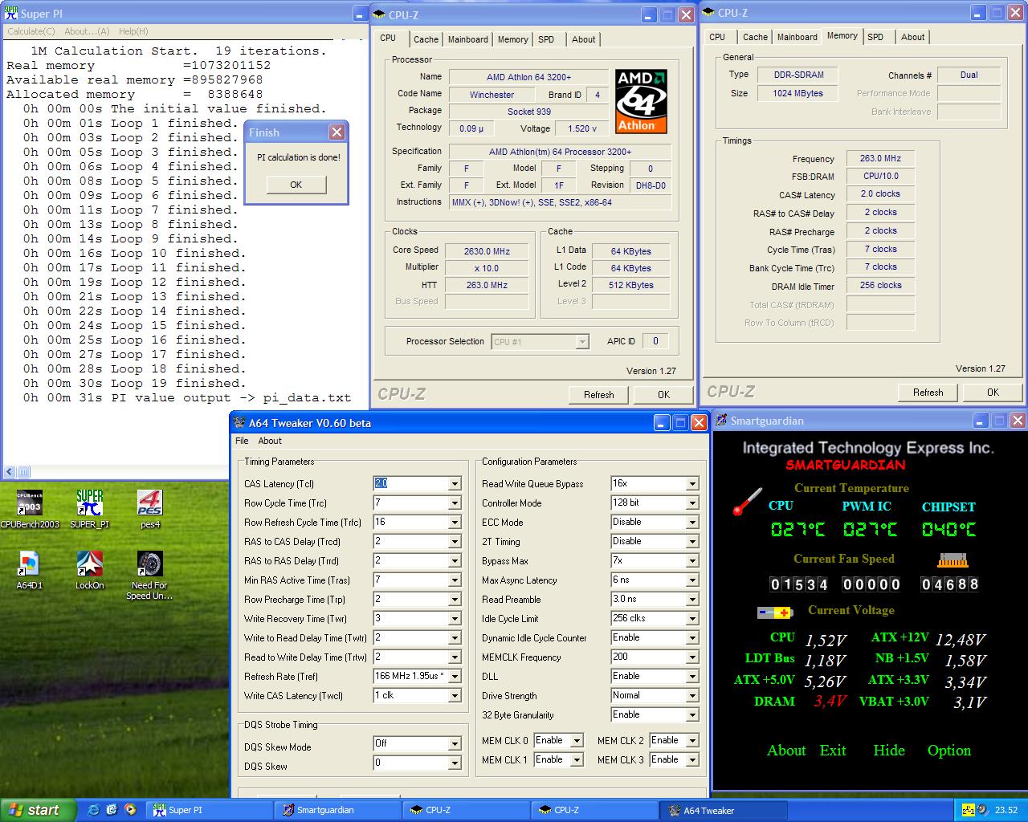The image size is (1028, 822).
Task: Click the Smartguardian thermometer icon
Action: click(747, 502)
